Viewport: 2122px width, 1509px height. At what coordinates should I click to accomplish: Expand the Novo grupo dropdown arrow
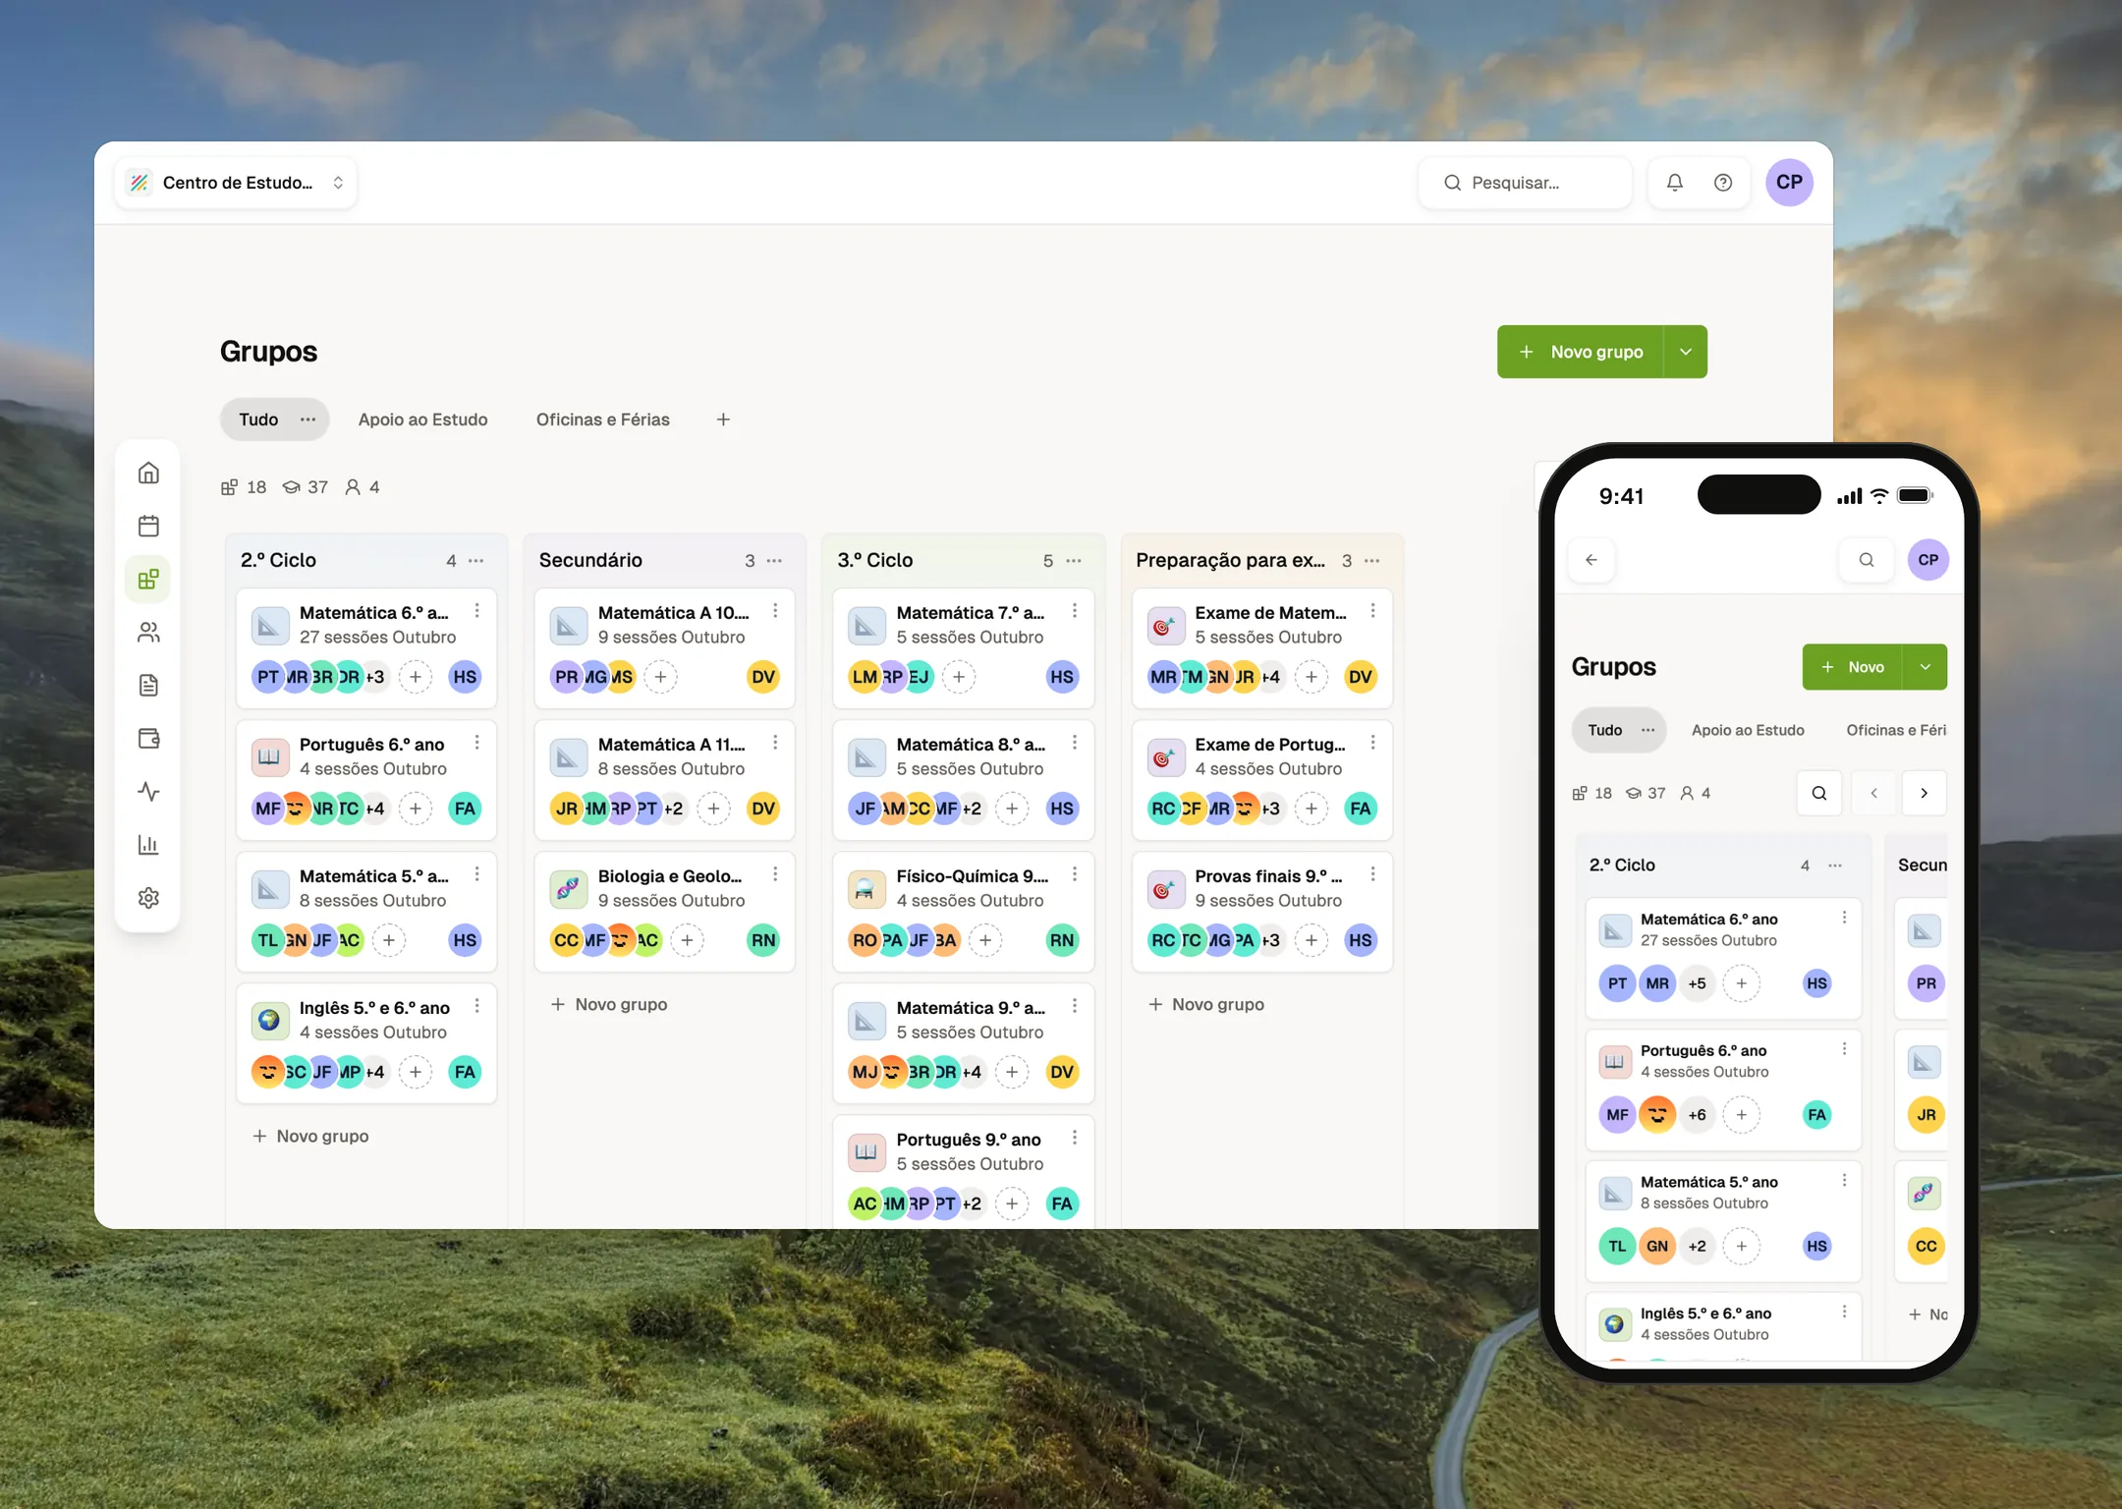1686,352
